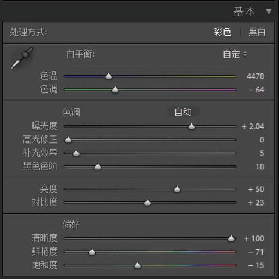Click the 饱和度 slider handle
The width and height of the screenshot is (279, 279).
(137, 265)
